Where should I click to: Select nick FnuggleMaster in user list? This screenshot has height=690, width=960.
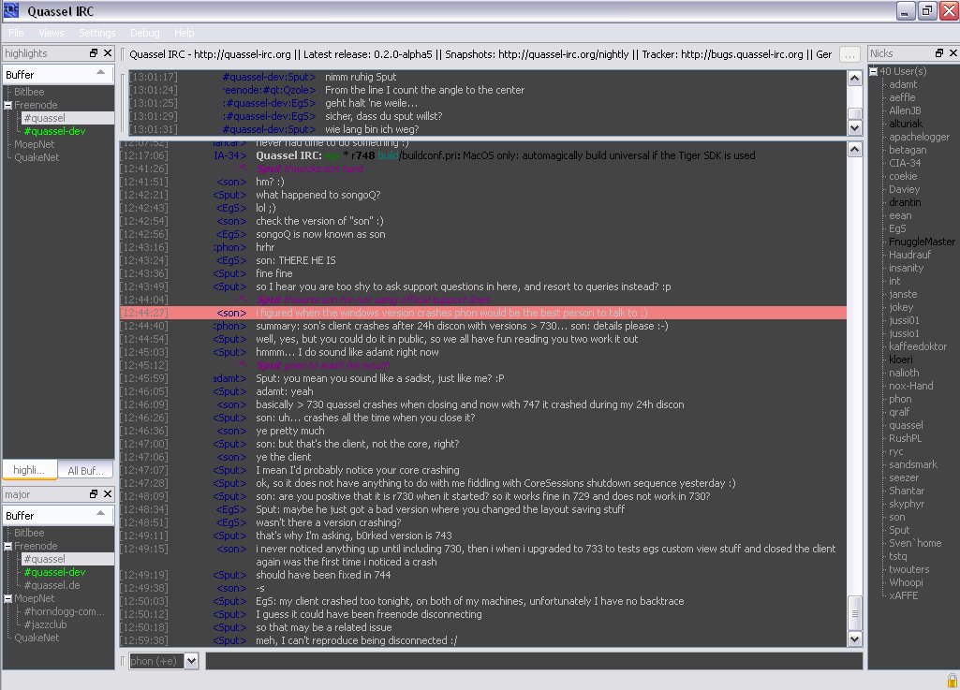(922, 242)
